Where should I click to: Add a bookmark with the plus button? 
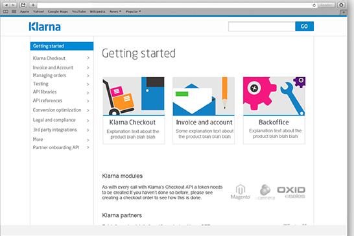point(33,5)
